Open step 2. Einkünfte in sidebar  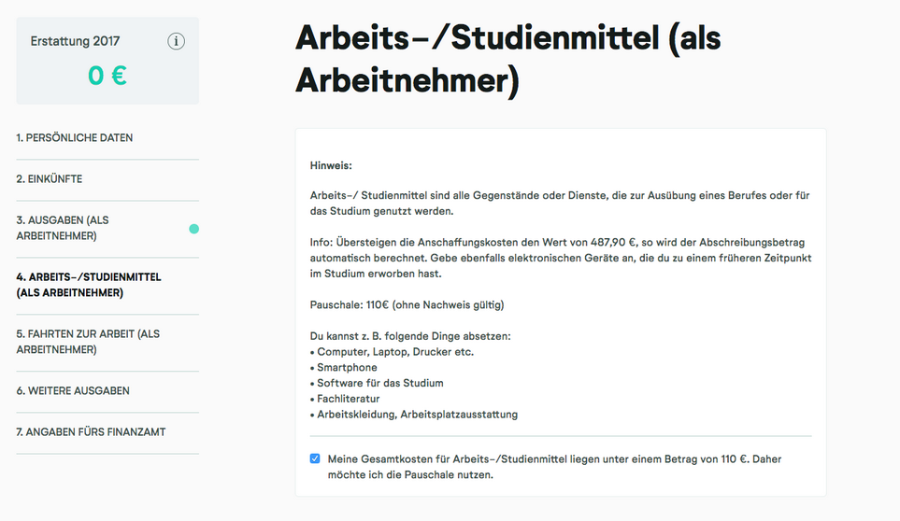(x=50, y=179)
